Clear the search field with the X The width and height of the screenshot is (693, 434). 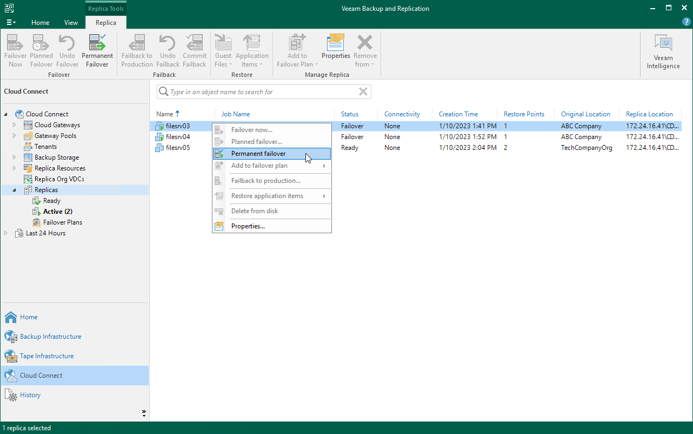click(364, 92)
